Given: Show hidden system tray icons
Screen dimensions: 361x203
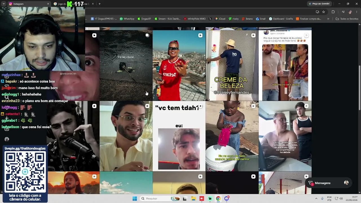Looking at the screenshot, I should [x=316, y=198].
